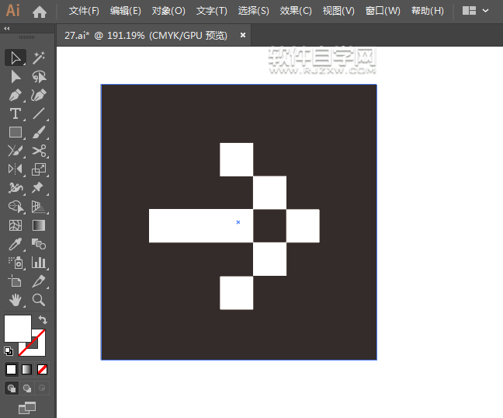Open the 对象(O) menu
This screenshot has width=503, height=418.
pyautogui.click(x=168, y=11)
